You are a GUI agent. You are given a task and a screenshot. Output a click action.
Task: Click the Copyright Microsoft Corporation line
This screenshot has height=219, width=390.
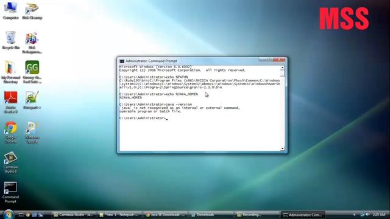click(x=182, y=71)
